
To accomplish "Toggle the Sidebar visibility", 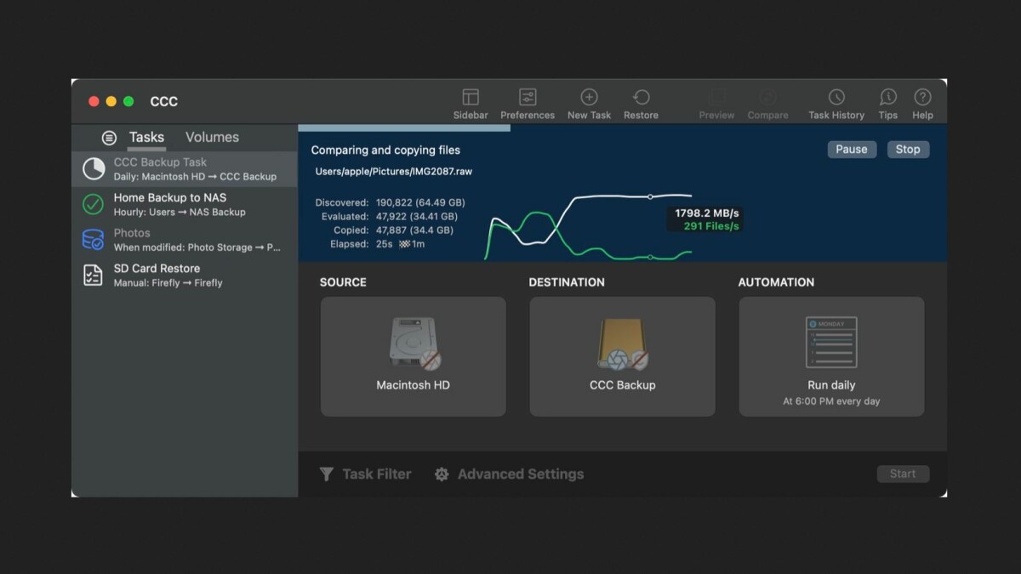I will (471, 101).
